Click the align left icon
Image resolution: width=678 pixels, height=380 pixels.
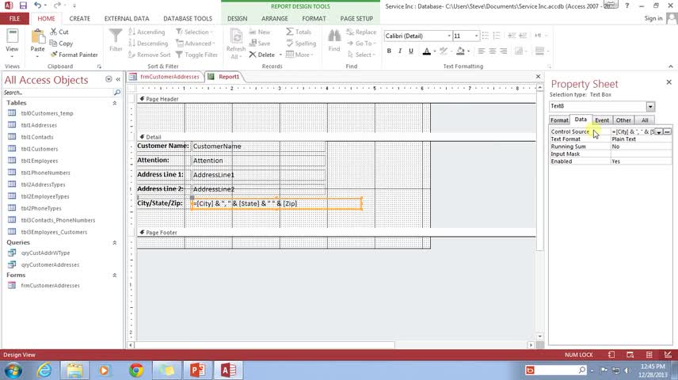pyautogui.click(x=482, y=51)
